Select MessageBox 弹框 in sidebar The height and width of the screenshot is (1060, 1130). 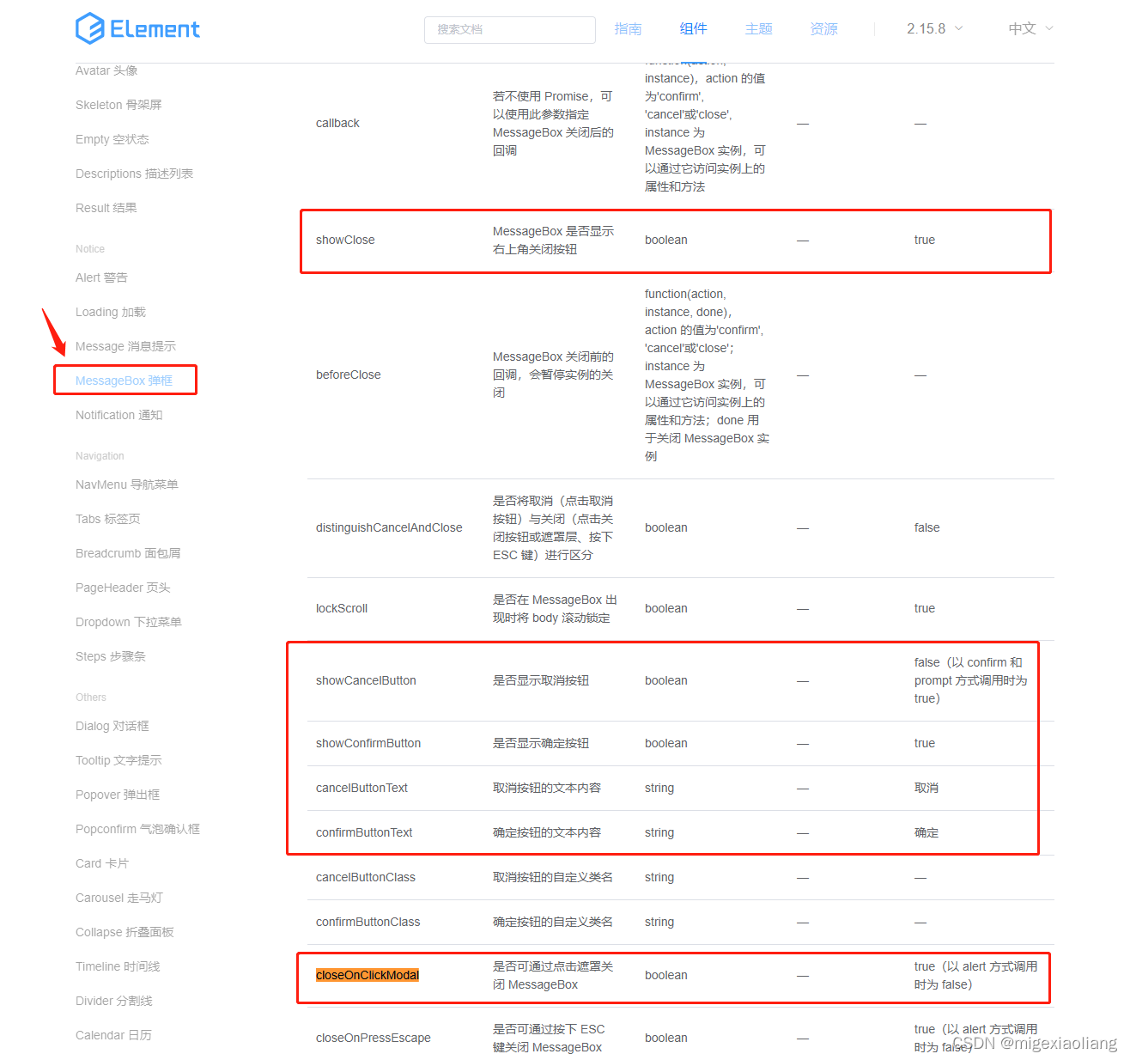point(124,381)
